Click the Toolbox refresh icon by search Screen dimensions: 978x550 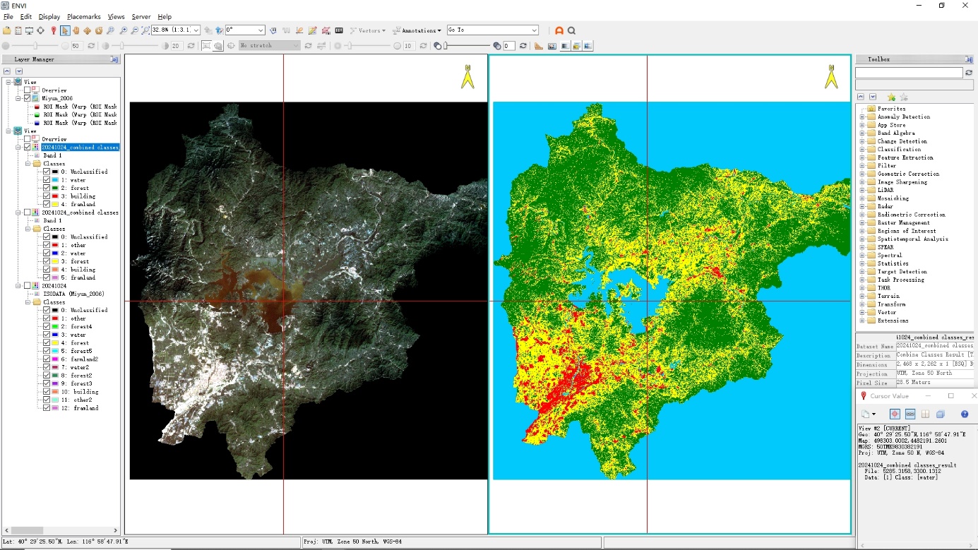click(x=969, y=73)
